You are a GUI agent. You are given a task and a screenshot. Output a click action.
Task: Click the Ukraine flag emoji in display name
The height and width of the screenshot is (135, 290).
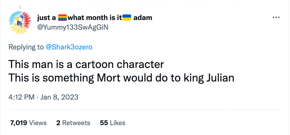(127, 18)
